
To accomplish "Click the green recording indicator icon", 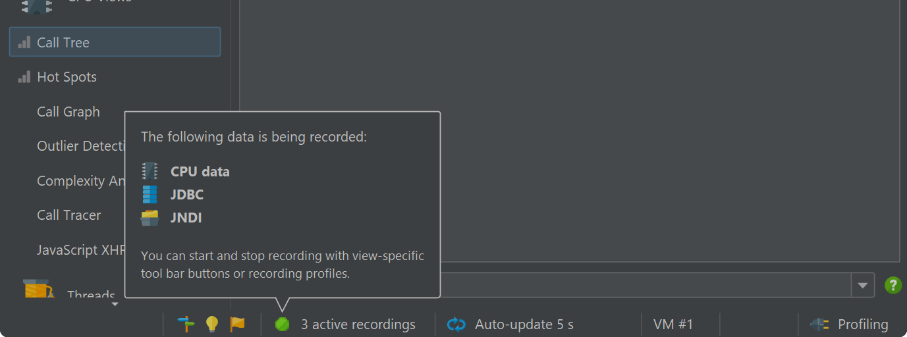I will (282, 324).
